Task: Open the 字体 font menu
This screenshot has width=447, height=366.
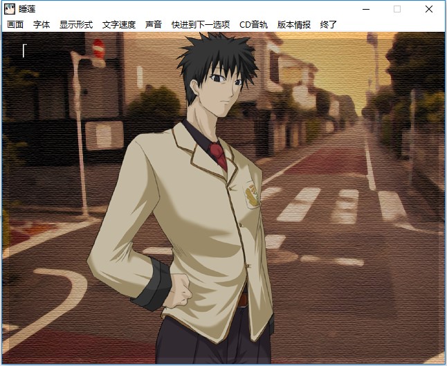Action: click(x=42, y=24)
